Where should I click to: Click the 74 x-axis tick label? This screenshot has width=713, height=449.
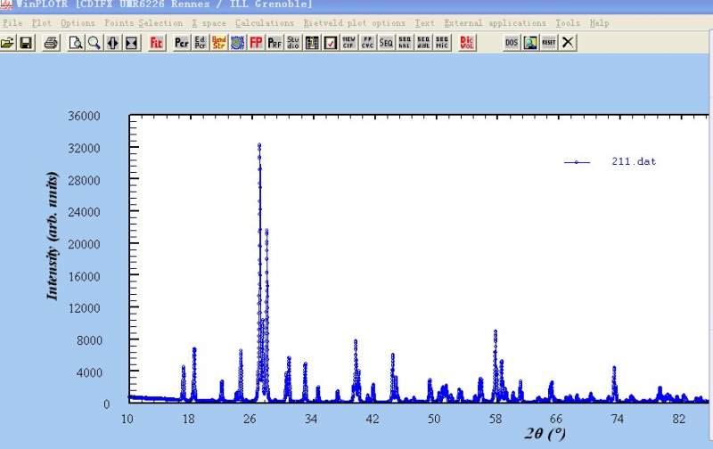click(617, 419)
